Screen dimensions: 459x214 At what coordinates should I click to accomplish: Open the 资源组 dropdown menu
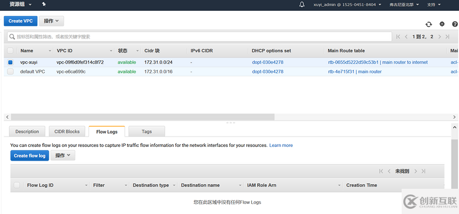(20, 5)
